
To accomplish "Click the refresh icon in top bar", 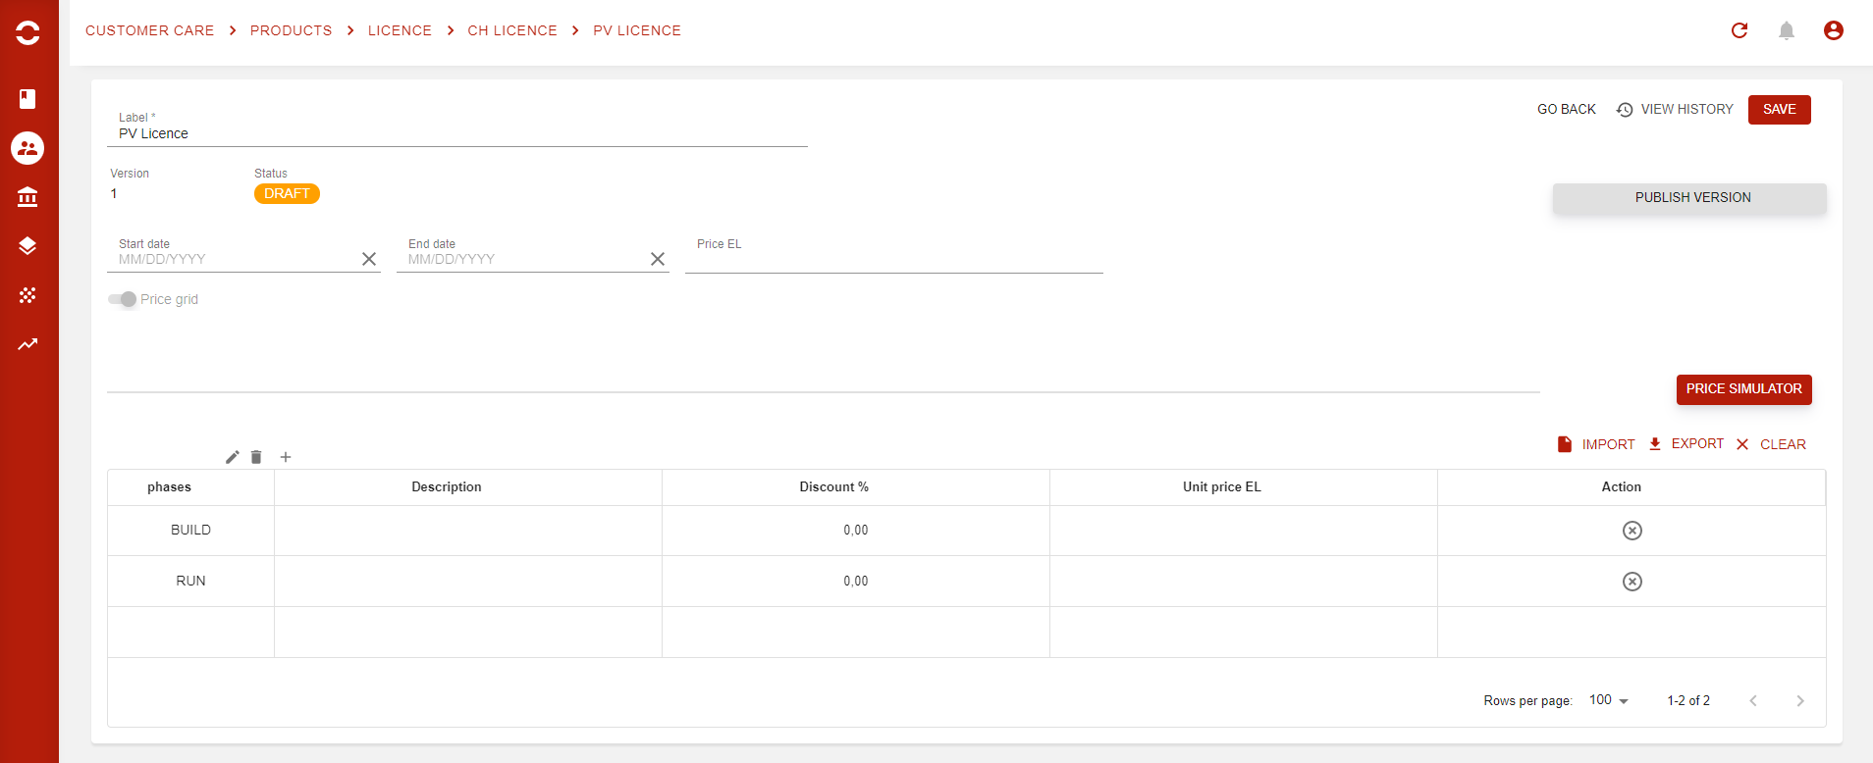I will (1739, 30).
